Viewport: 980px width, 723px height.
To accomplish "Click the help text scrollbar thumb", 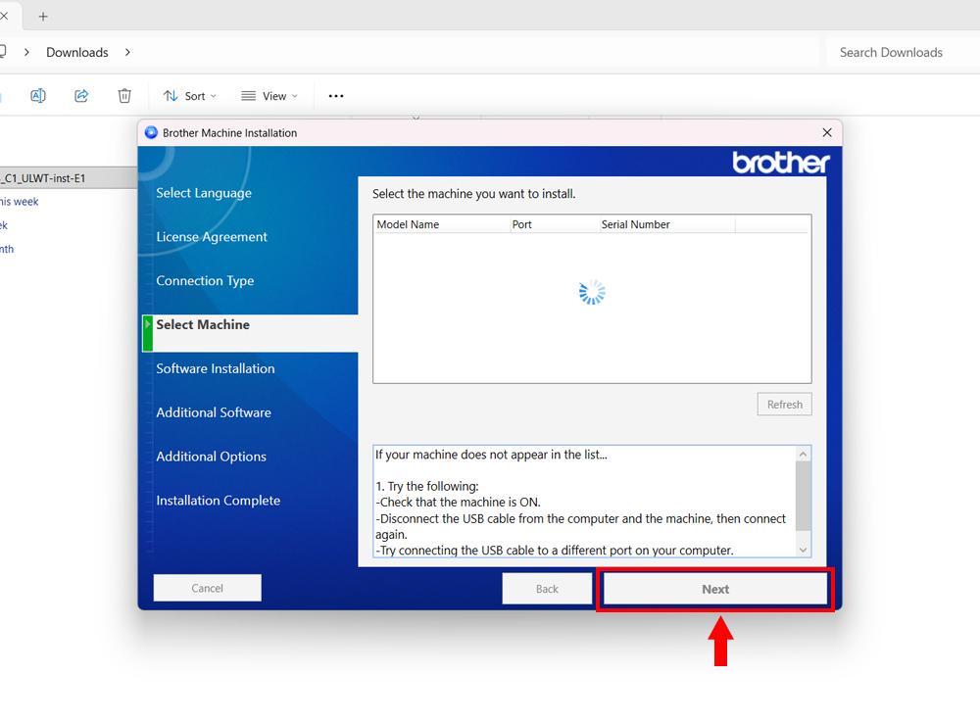I will 804,496.
